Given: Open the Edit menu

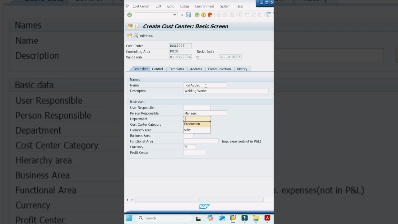Looking at the screenshot, I should pos(159,6).
